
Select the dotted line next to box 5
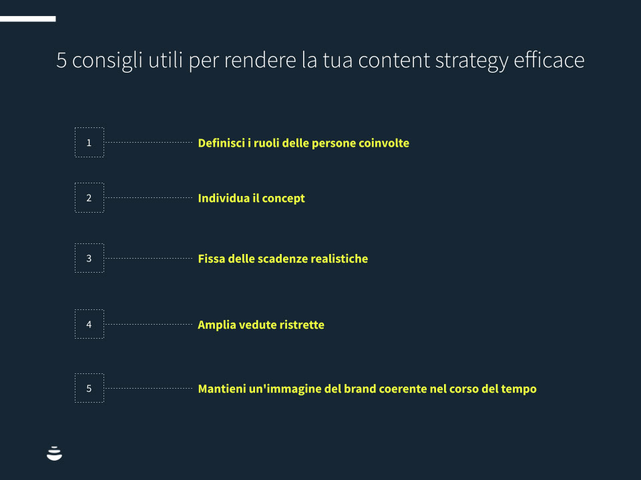click(x=148, y=388)
